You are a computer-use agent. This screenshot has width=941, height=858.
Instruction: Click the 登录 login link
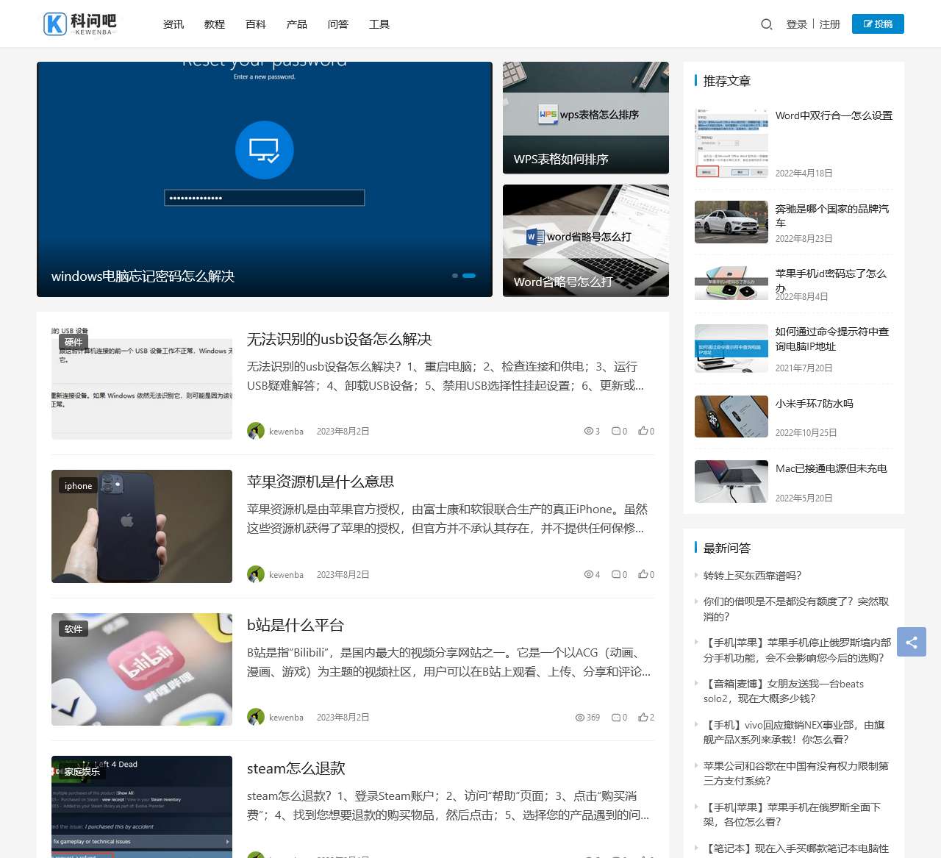pos(797,24)
